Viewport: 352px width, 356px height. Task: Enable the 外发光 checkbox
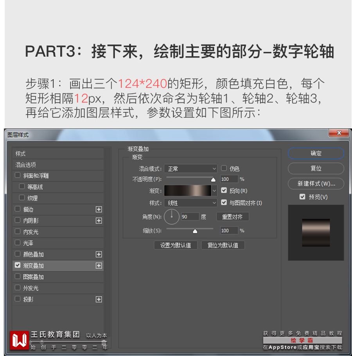pyautogui.click(x=18, y=287)
